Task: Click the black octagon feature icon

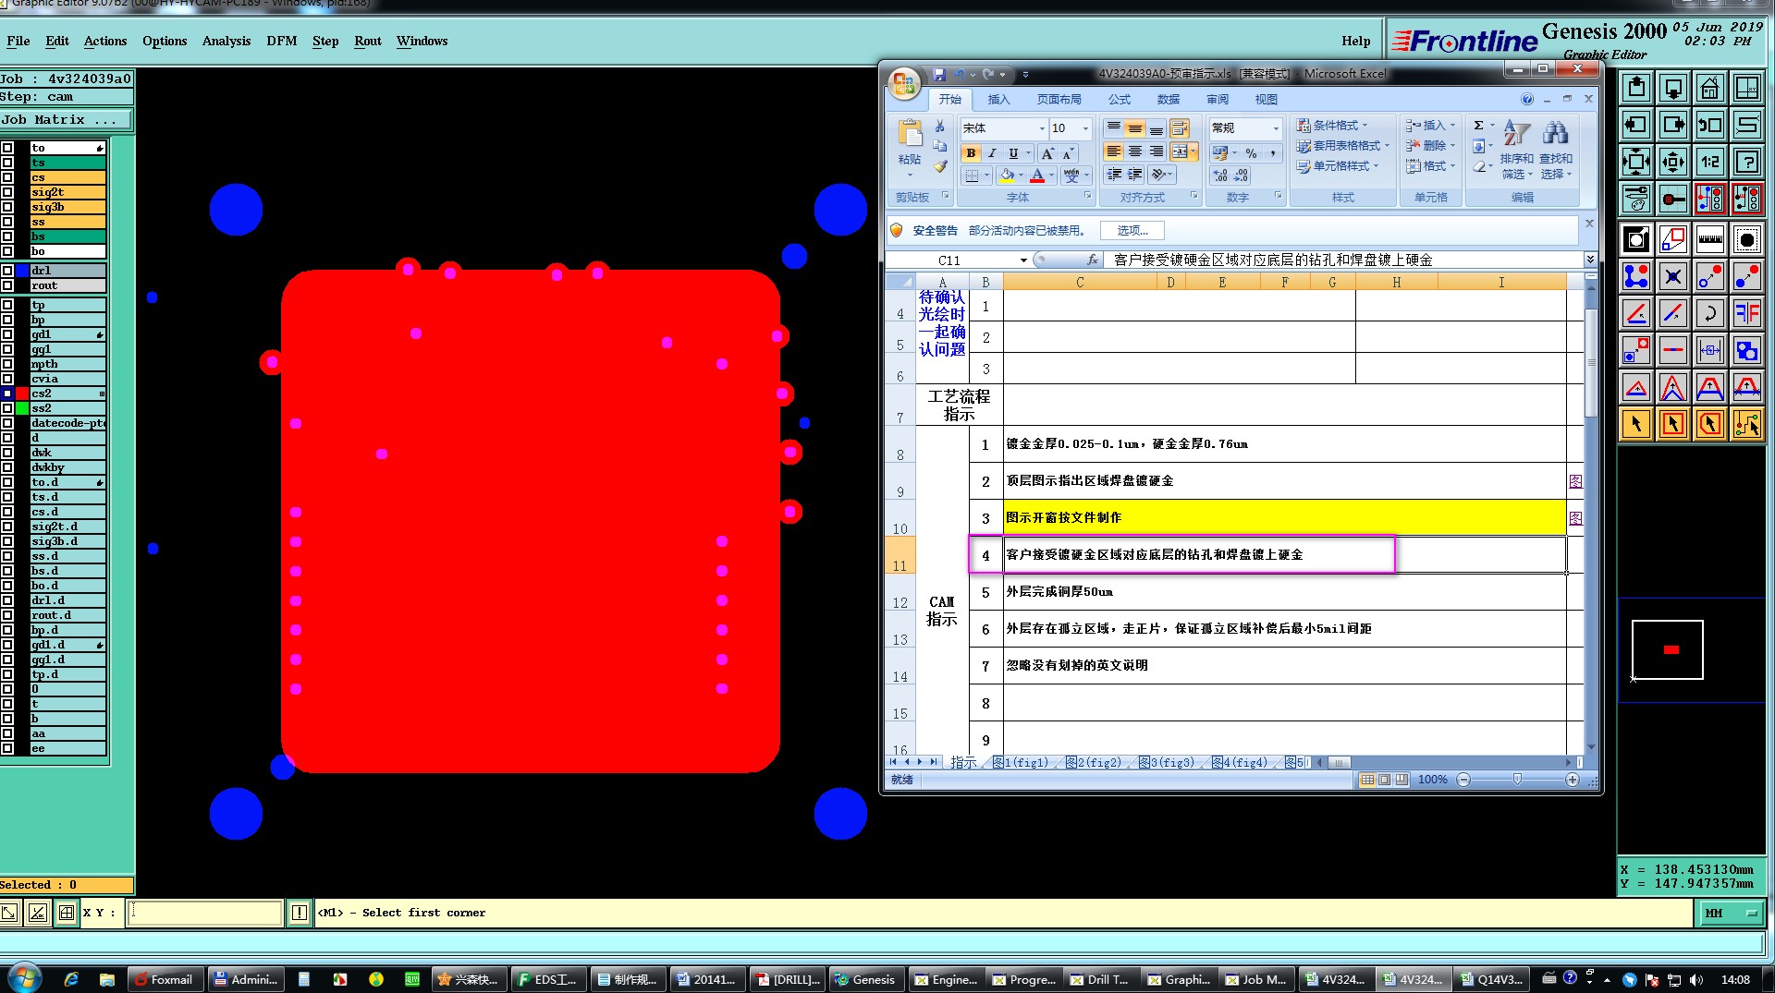Action: click(x=1746, y=239)
